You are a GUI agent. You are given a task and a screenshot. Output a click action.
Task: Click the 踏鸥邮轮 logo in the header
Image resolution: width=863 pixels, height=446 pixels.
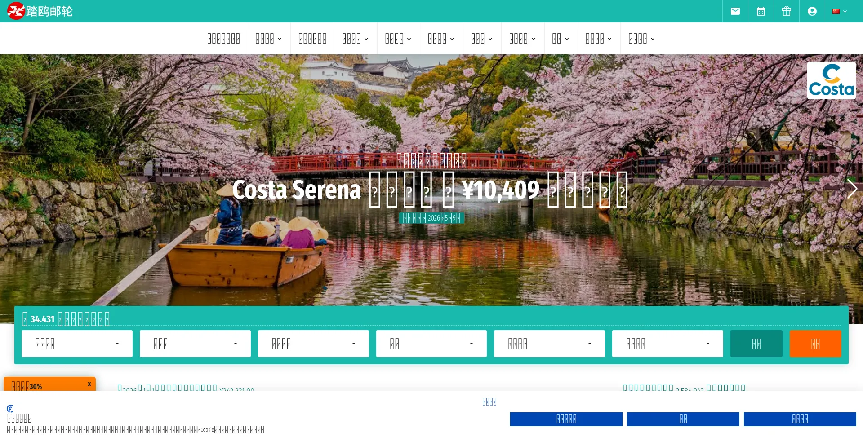pos(40,11)
